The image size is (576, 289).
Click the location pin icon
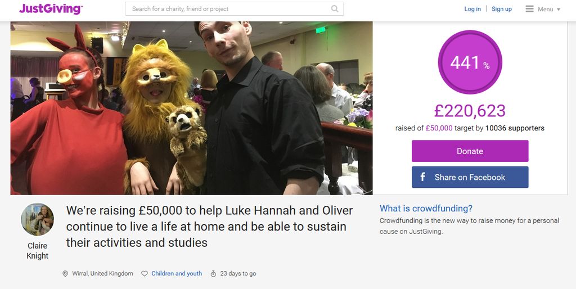click(65, 274)
